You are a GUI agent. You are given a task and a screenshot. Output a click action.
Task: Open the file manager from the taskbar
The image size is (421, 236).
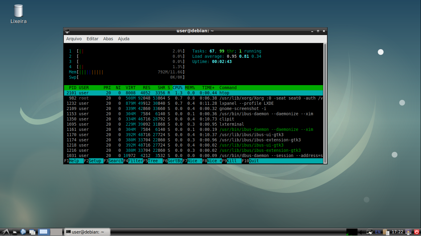click(14, 232)
